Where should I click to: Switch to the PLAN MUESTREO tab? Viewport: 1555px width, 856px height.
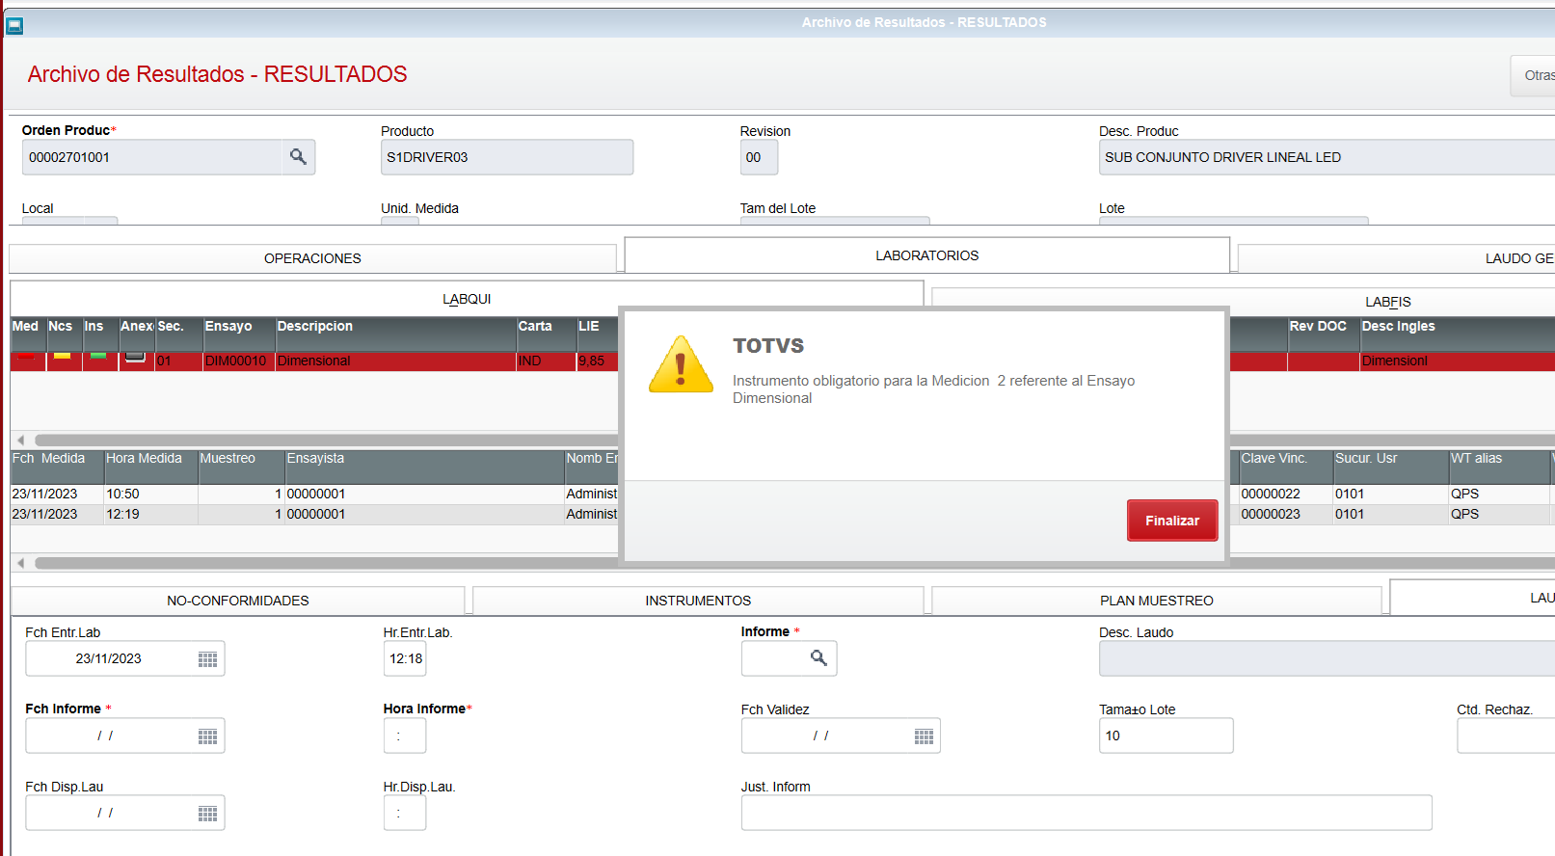(x=1157, y=601)
